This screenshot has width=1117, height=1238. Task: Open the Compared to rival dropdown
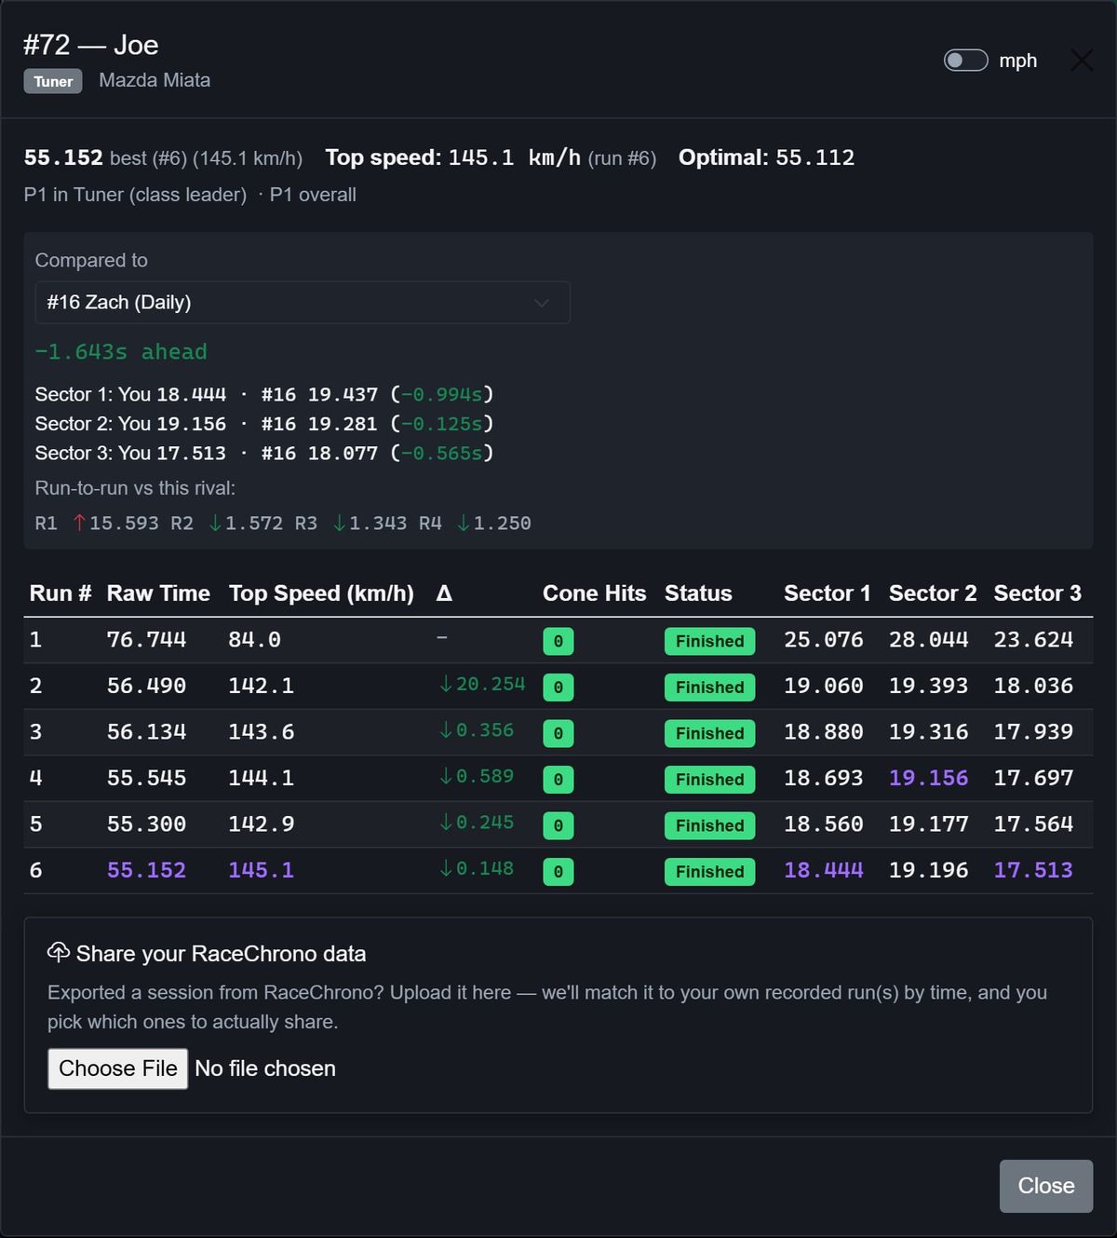pos(303,303)
